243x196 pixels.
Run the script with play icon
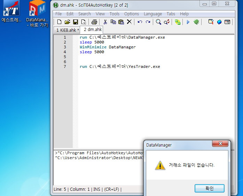pos(188,22)
